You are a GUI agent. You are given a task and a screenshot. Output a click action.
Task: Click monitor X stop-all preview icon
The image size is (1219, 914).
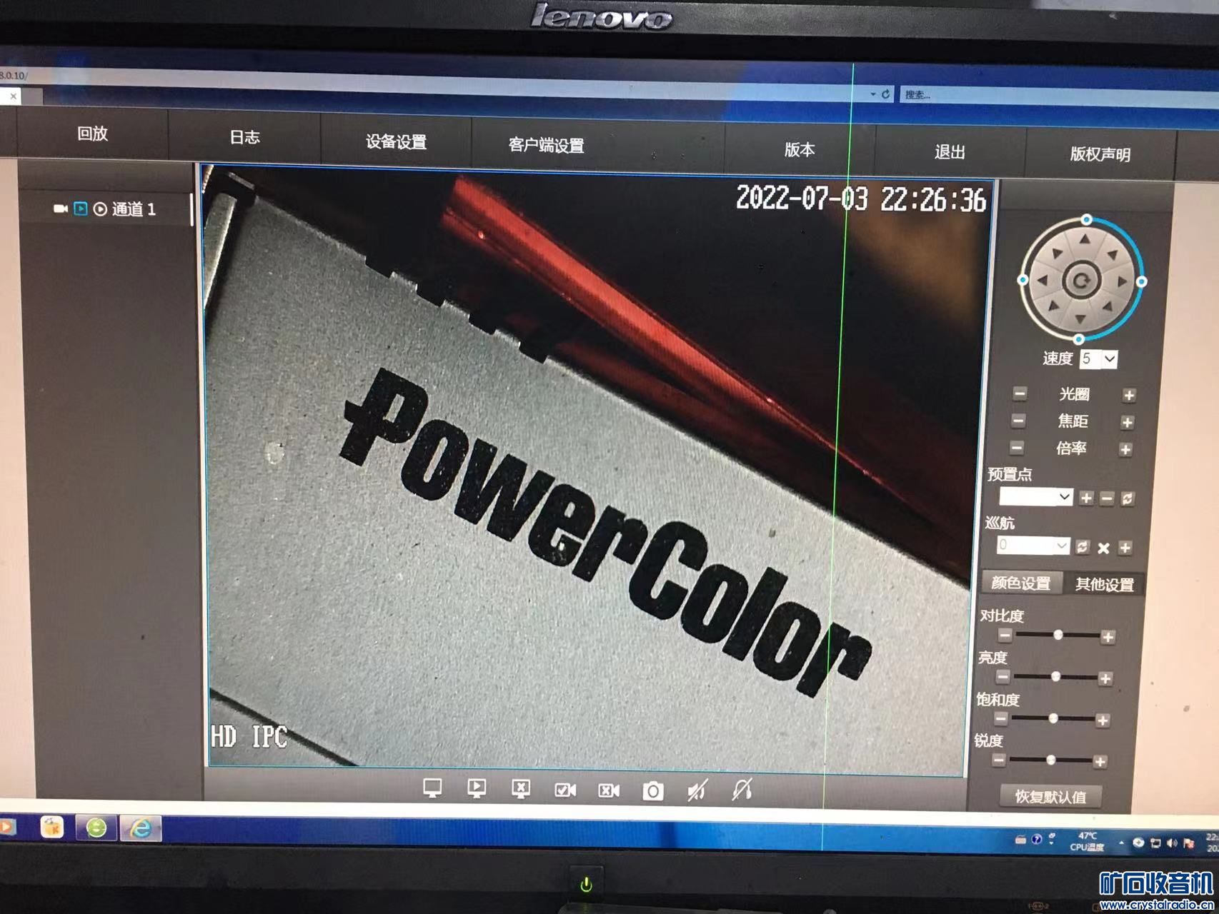(x=521, y=790)
